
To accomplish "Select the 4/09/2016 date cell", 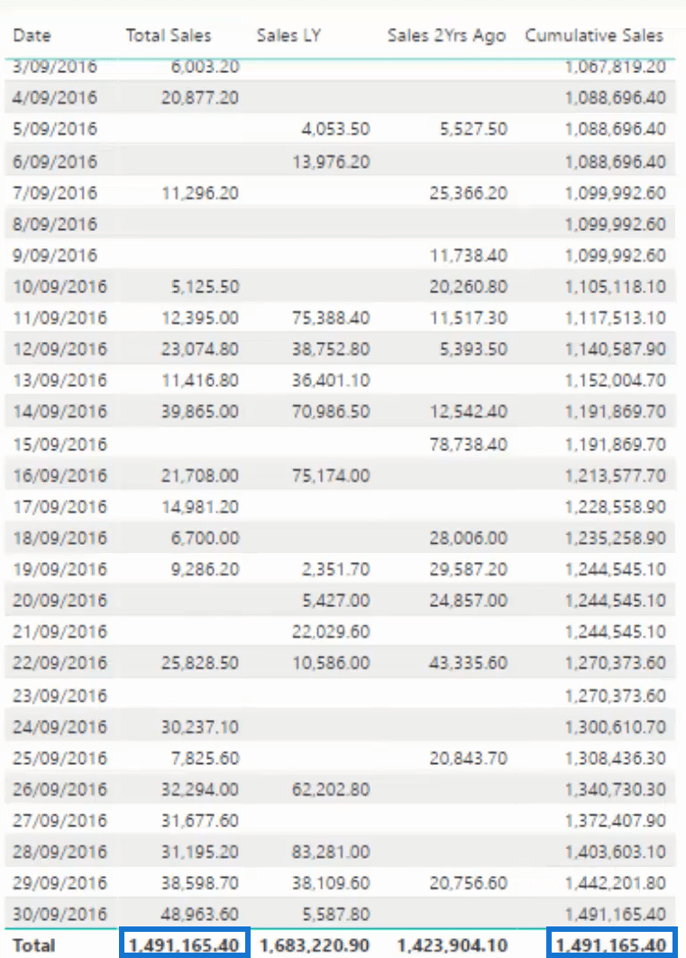I will tap(54, 97).
